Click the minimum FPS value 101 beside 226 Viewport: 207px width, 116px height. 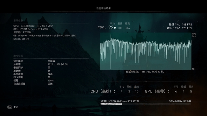pyautogui.click(x=120, y=28)
